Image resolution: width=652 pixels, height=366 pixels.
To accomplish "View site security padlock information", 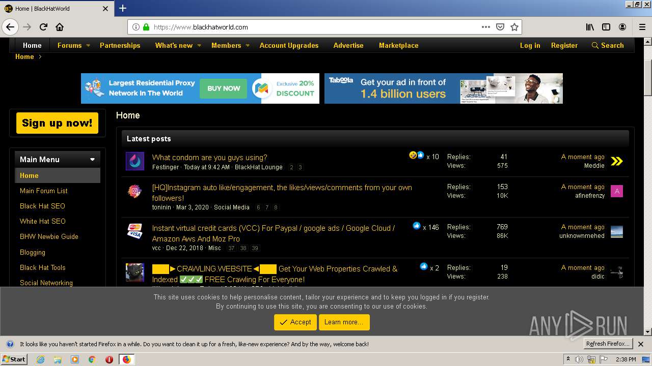I will (146, 27).
